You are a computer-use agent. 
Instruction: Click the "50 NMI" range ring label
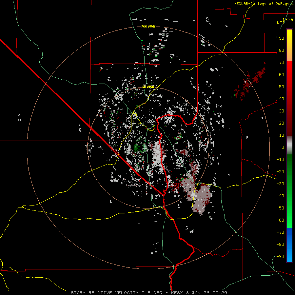click(148, 87)
